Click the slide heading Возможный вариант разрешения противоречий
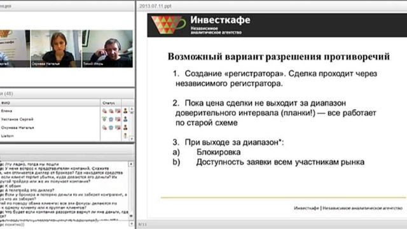Image resolution: width=407 pixels, height=229 pixels. click(279, 57)
